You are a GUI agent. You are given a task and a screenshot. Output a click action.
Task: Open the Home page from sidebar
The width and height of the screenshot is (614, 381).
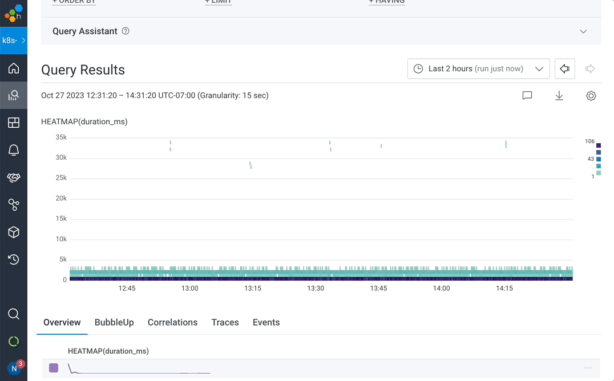pos(14,68)
